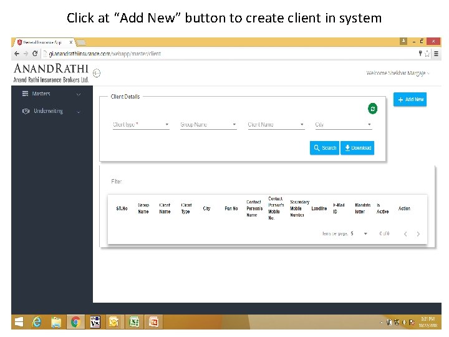Click the Chrome user profile icon

[x=403, y=41]
